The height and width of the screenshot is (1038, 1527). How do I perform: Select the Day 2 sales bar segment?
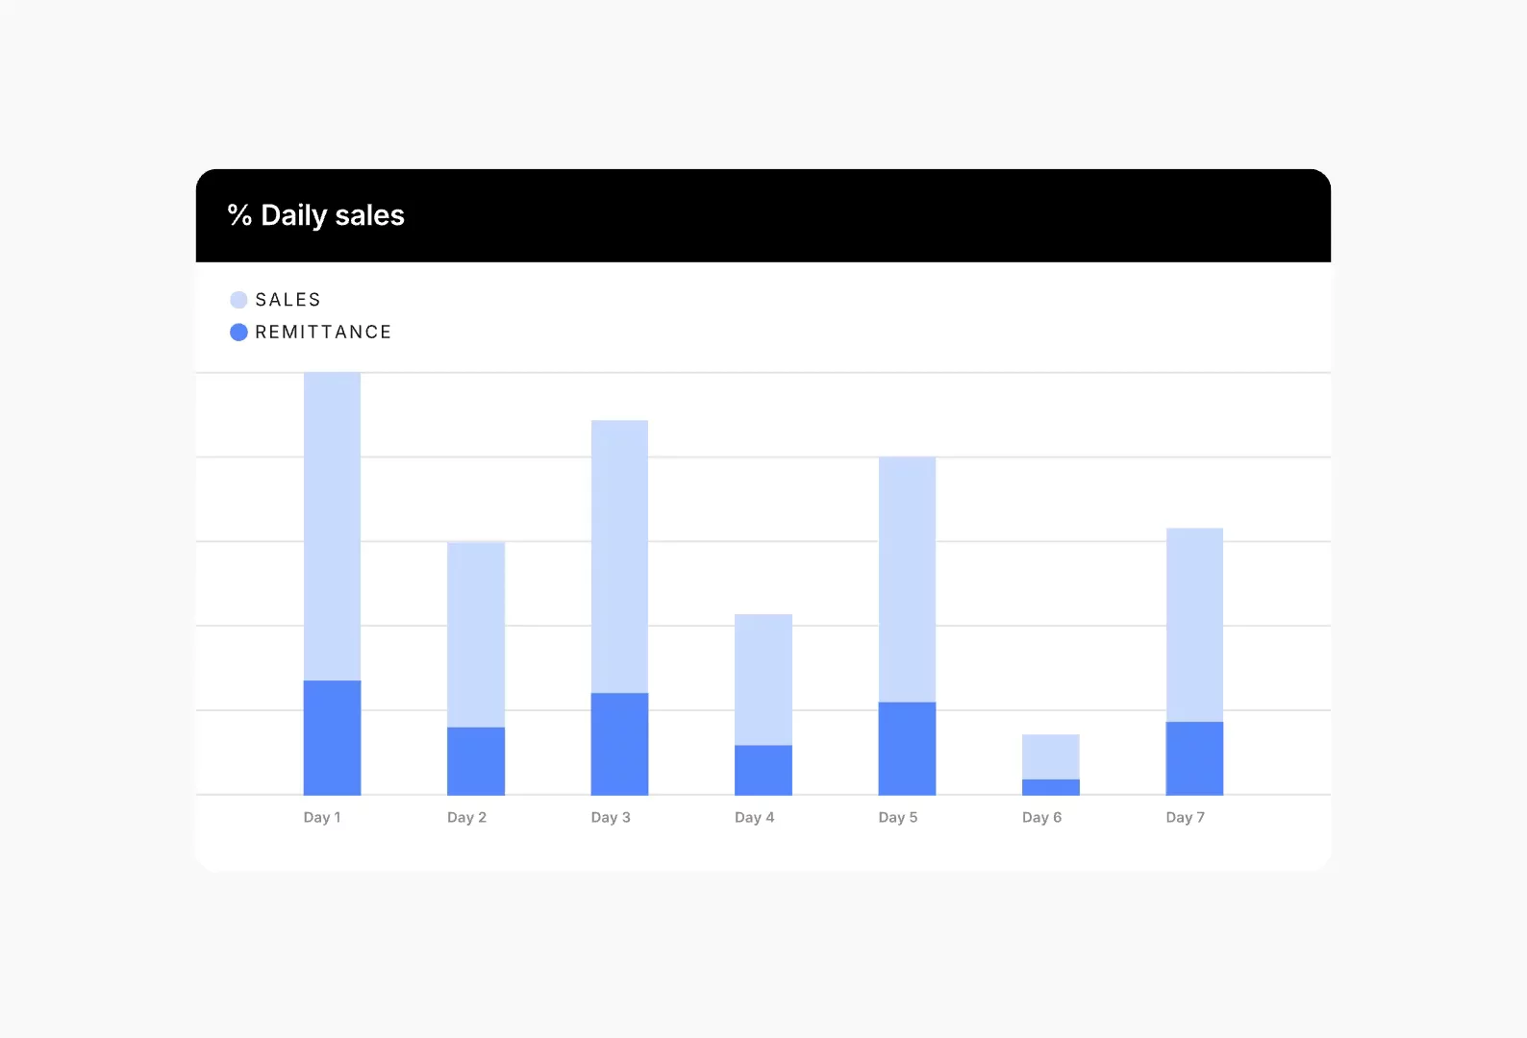(x=476, y=634)
